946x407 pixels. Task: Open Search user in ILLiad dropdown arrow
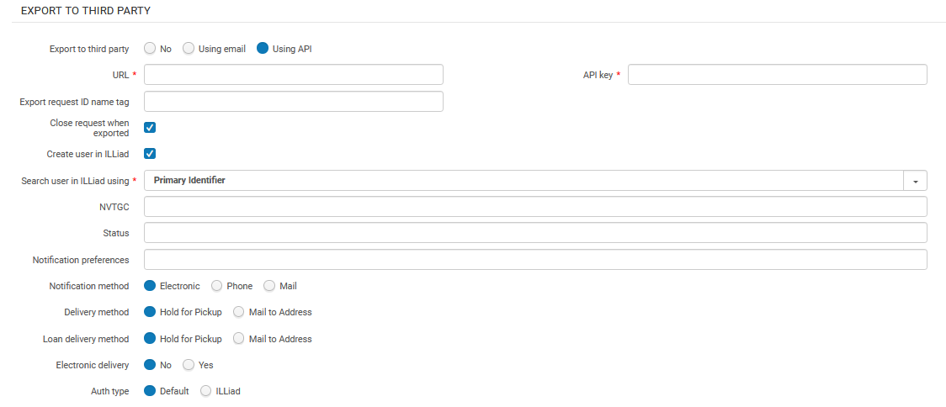coord(915,181)
